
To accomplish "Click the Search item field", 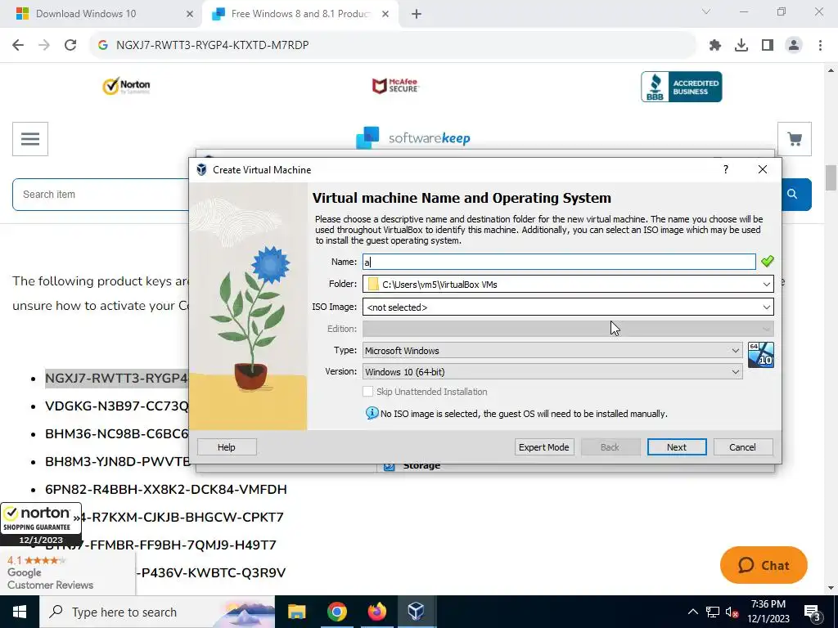I will [x=101, y=195].
